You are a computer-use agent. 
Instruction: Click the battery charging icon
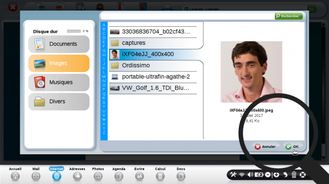pyautogui.click(x=259, y=174)
